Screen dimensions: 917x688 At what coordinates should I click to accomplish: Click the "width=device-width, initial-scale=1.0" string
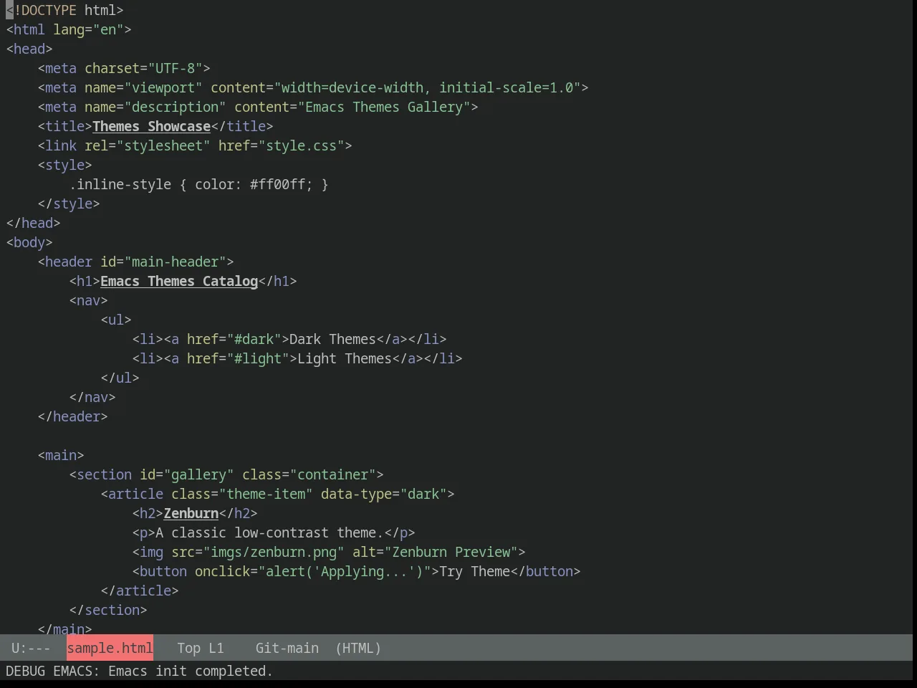tap(427, 87)
